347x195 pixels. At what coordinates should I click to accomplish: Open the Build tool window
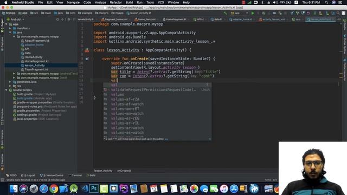91,175
